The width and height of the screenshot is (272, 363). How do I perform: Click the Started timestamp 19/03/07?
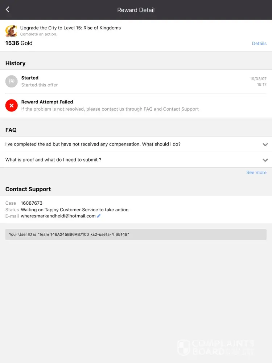(x=258, y=79)
